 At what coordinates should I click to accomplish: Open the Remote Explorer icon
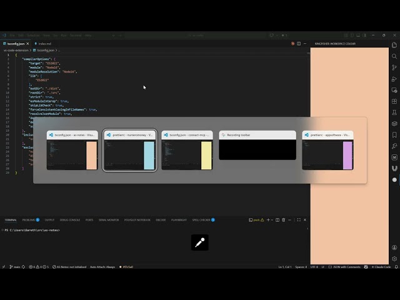pyautogui.click(x=394, y=90)
